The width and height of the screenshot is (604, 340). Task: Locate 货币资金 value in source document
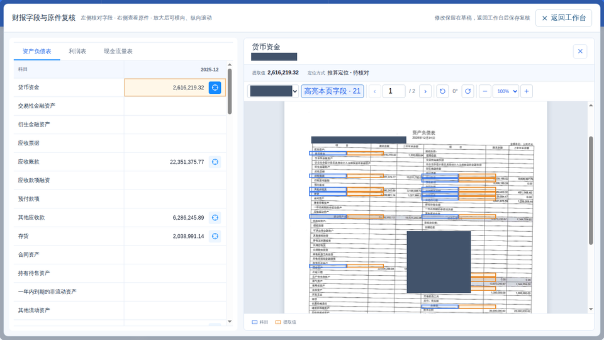(x=215, y=88)
